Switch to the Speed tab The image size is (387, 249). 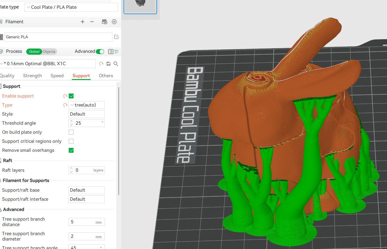pos(57,76)
